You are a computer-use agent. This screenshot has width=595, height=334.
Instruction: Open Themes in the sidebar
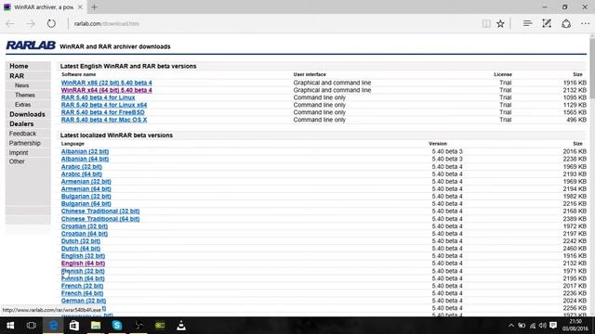25,95
